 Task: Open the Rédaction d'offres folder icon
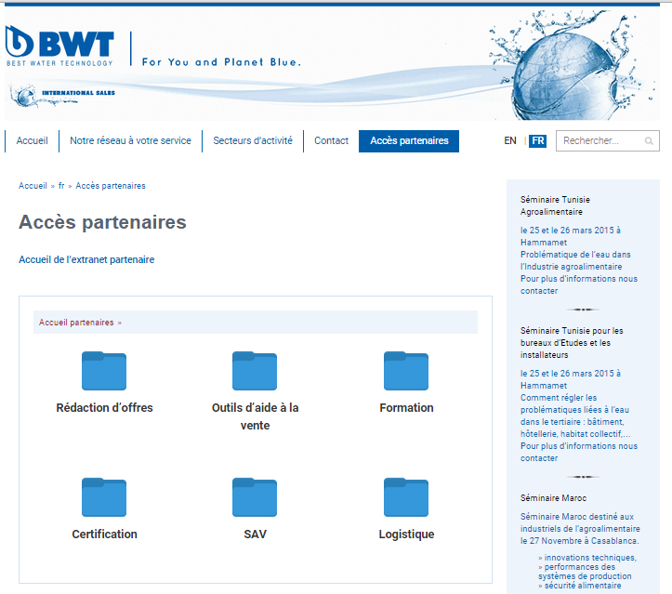click(x=104, y=371)
